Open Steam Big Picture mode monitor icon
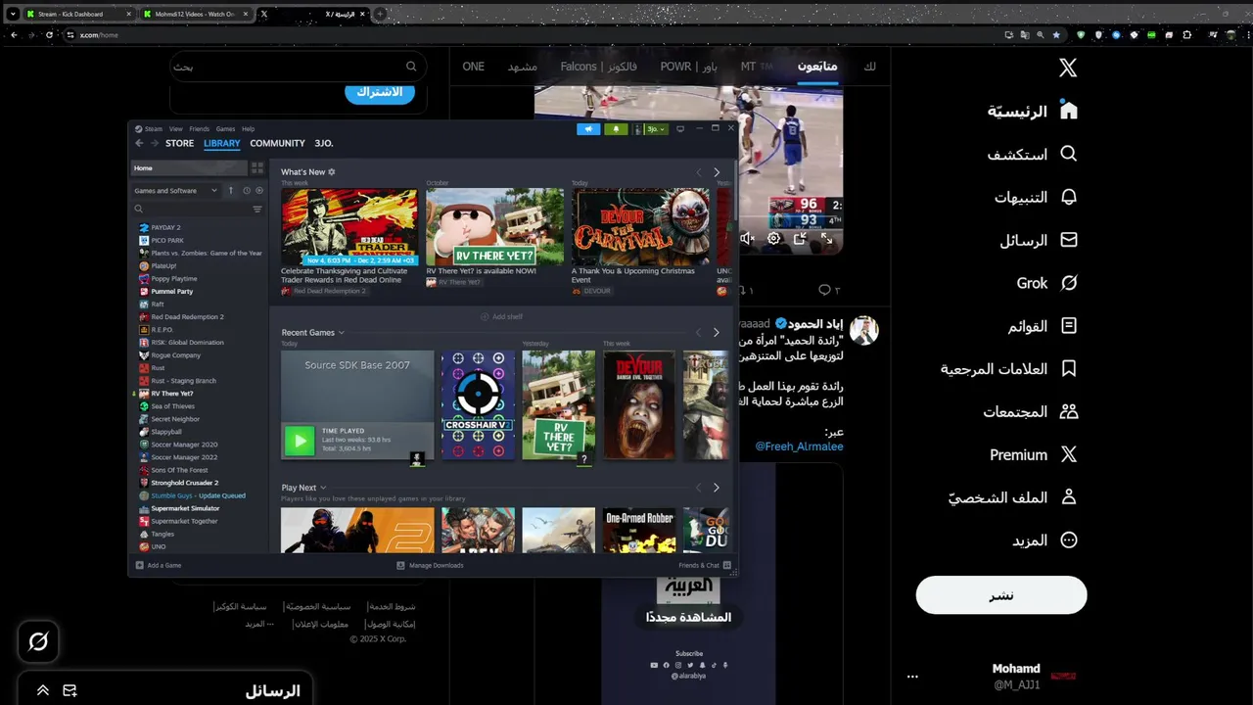Image resolution: width=1253 pixels, height=705 pixels. point(680,129)
